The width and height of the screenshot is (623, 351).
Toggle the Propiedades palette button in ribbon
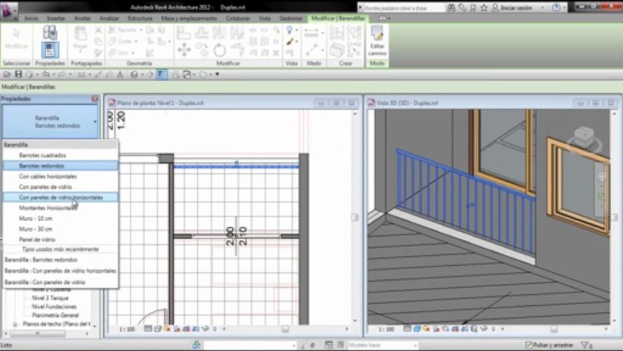pyautogui.click(x=50, y=50)
